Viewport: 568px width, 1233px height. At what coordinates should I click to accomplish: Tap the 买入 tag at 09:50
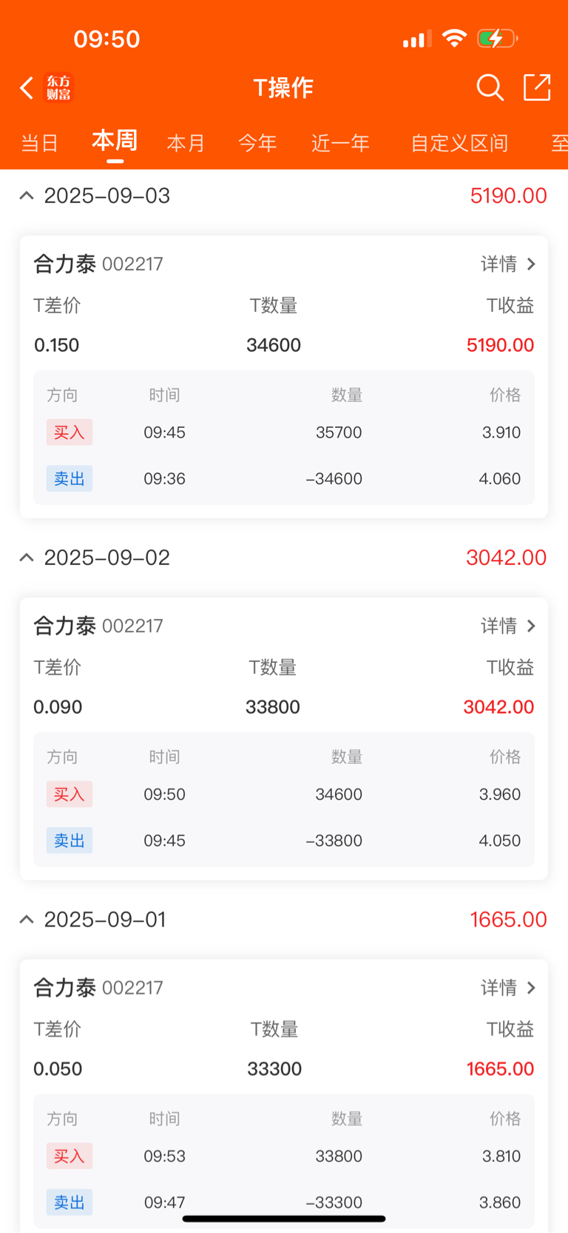pyautogui.click(x=70, y=795)
